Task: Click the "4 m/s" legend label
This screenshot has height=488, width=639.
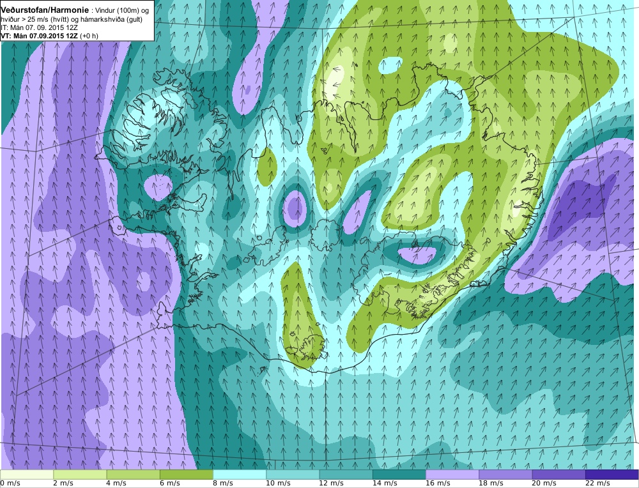Action: [x=117, y=484]
